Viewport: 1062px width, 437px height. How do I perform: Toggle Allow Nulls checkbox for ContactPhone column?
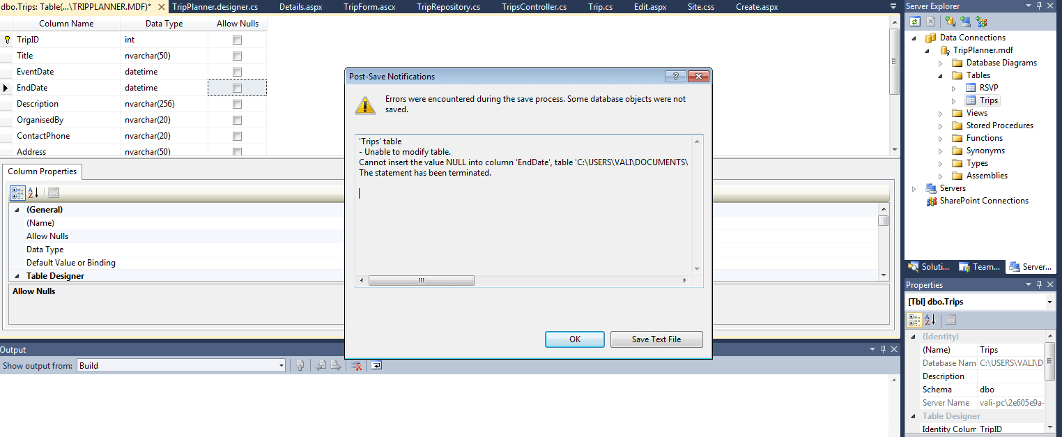[237, 136]
